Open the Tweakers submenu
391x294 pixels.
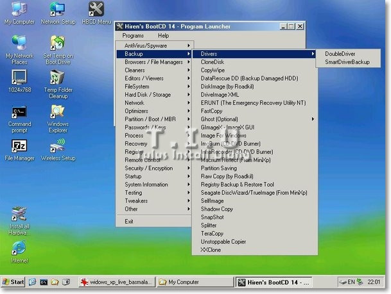click(154, 201)
